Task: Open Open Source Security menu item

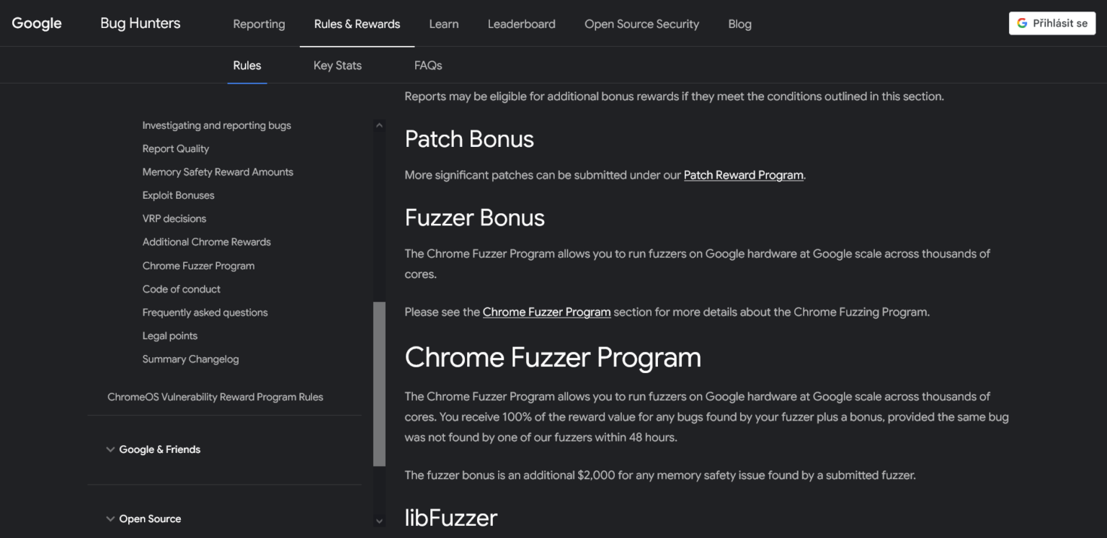Action: [641, 24]
